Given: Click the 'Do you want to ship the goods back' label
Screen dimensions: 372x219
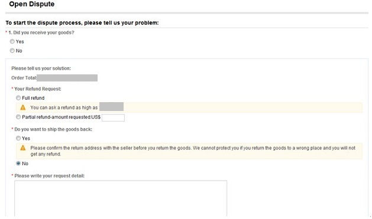Looking at the screenshot, I should pos(53,129).
